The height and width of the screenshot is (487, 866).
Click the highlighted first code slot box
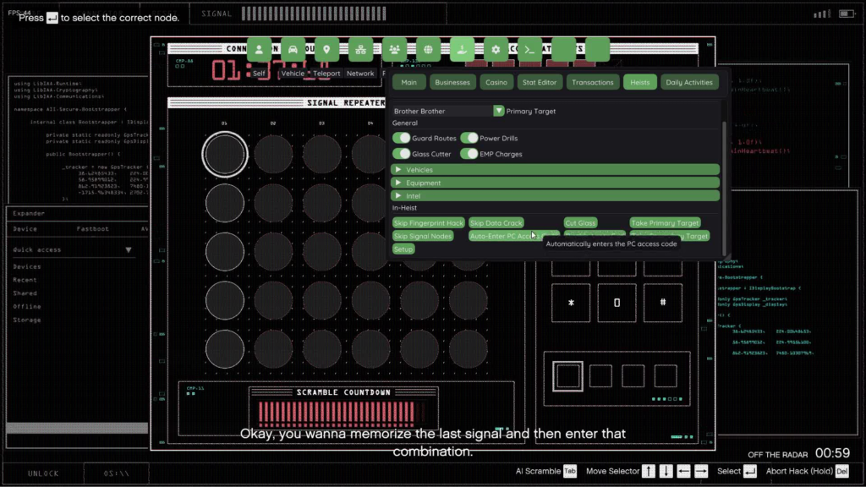point(567,376)
